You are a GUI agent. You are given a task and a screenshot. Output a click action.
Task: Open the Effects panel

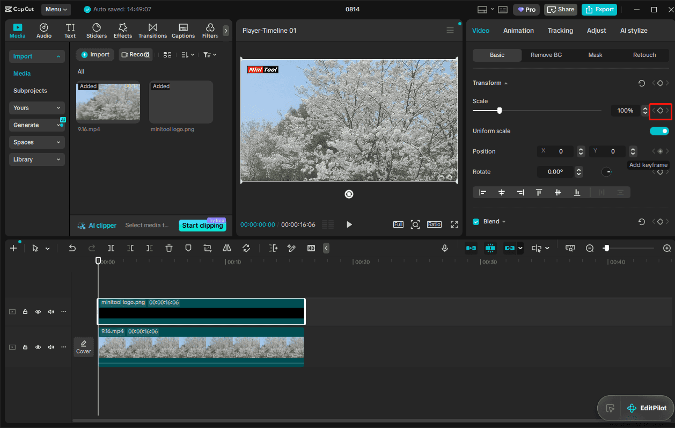123,31
